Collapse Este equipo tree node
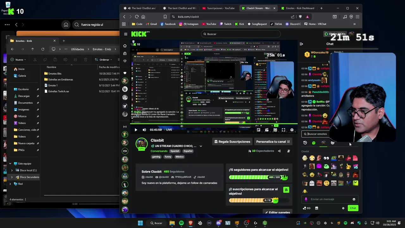Image resolution: width=405 pixels, height=228 pixels. pyautogui.click(x=10, y=164)
